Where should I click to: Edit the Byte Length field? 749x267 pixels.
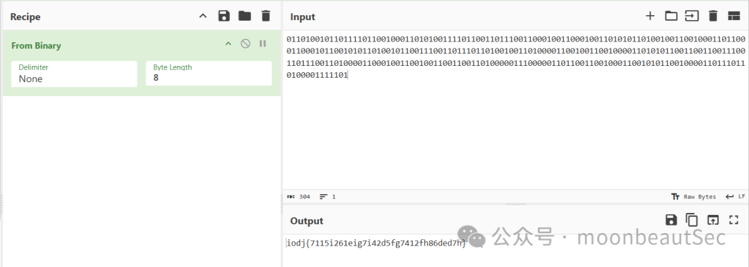209,74
